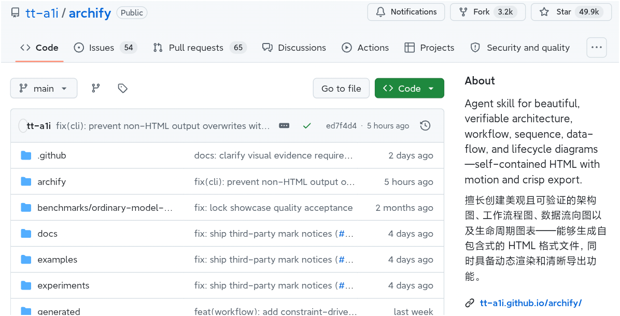Open the tt-a1i.github.io/archify/ website link

(x=531, y=303)
